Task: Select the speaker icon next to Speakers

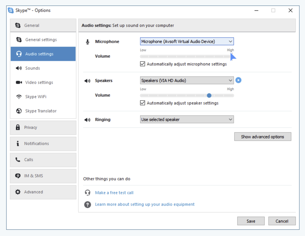Action: (x=88, y=80)
